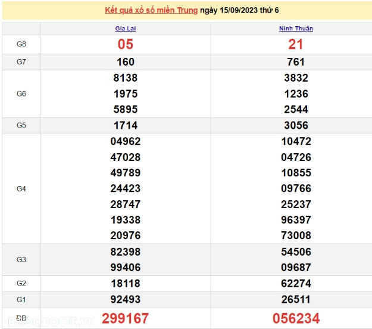
Task: Click Ninh Thuận special prize 056234
Action: pos(296,318)
